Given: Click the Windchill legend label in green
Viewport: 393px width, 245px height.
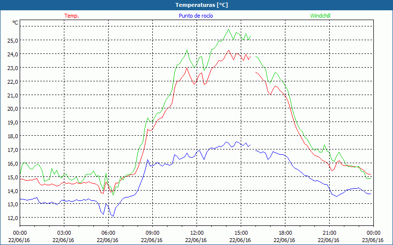Looking at the screenshot, I should click(x=320, y=16).
